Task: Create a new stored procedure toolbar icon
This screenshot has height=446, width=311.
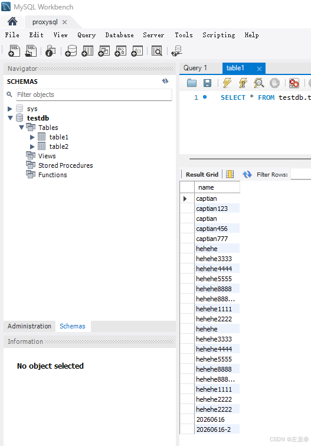Action: tap(120, 51)
